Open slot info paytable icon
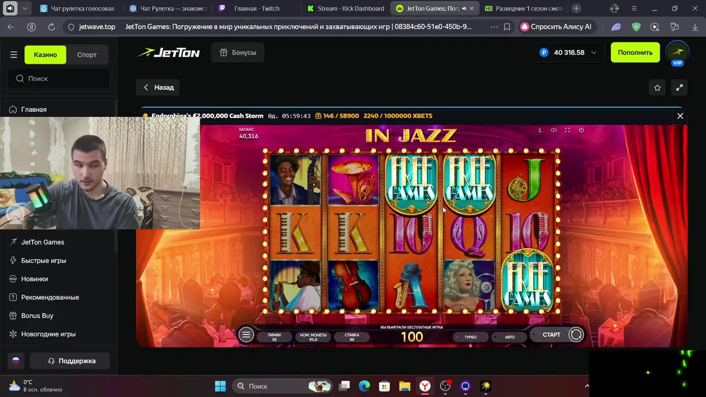This screenshot has height=397, width=706. (539, 130)
